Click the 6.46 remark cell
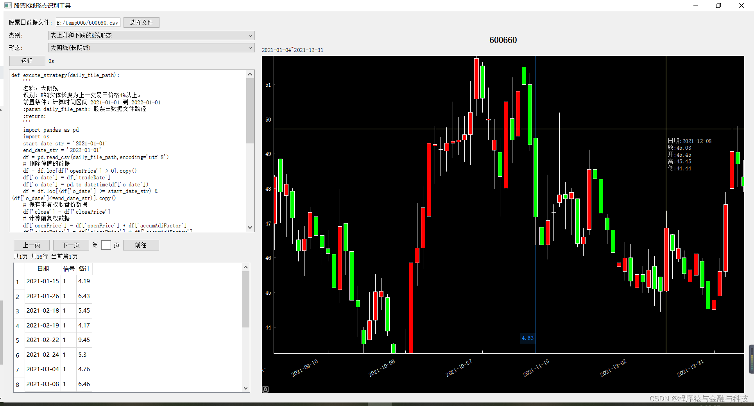The width and height of the screenshot is (754, 406). point(84,384)
